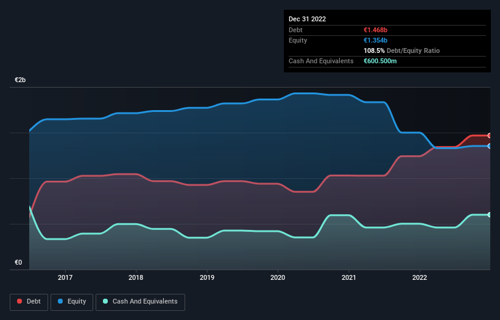Image resolution: width=500 pixels, height=320 pixels.
Task: Click the €0 y-axis label
Action: tap(18, 262)
